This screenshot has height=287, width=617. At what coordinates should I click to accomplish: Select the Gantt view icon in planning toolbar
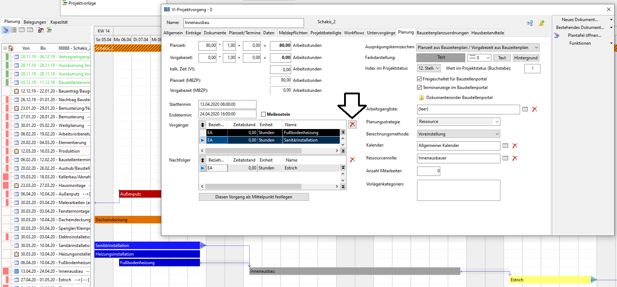tap(6, 30)
